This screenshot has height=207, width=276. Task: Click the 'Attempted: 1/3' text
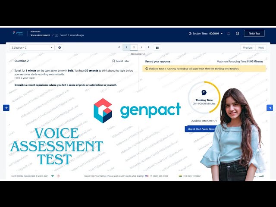(x=138, y=54)
